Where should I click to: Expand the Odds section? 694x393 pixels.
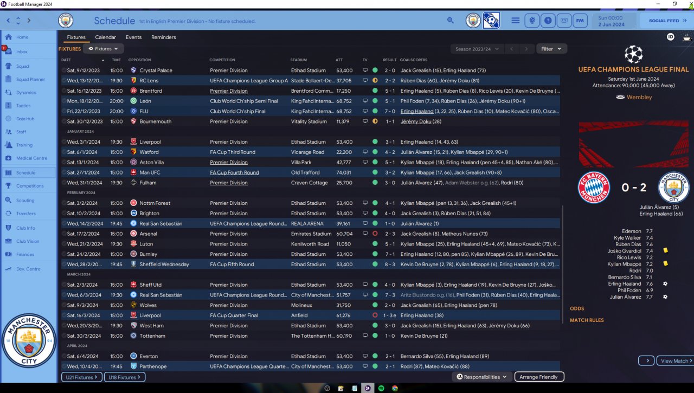[x=577, y=309]
